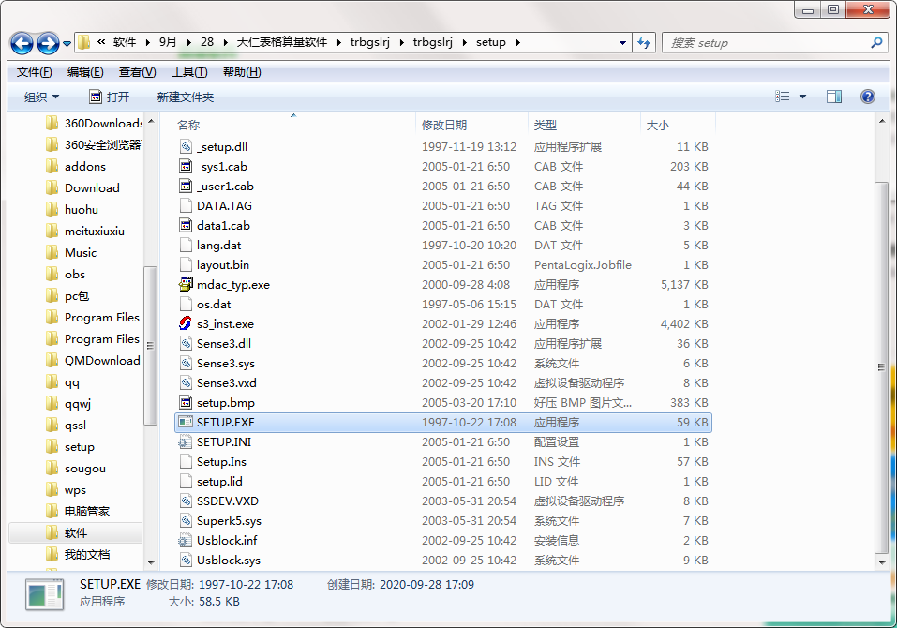Click the 新建文件夹 button
The height and width of the screenshot is (628, 897).
click(186, 97)
